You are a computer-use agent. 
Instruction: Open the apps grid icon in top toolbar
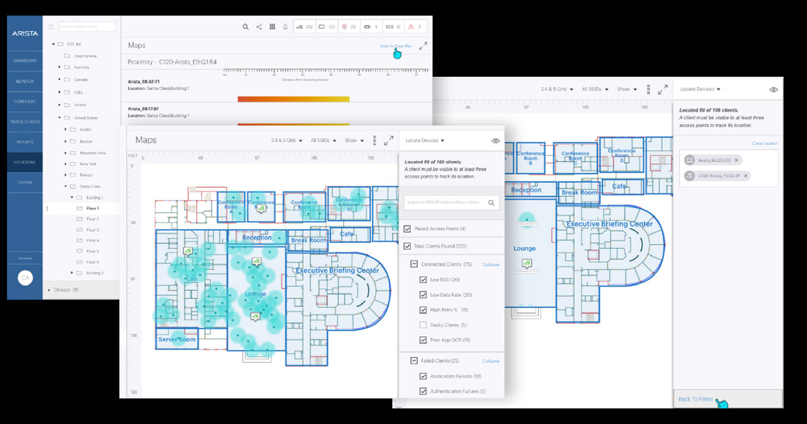coord(272,27)
